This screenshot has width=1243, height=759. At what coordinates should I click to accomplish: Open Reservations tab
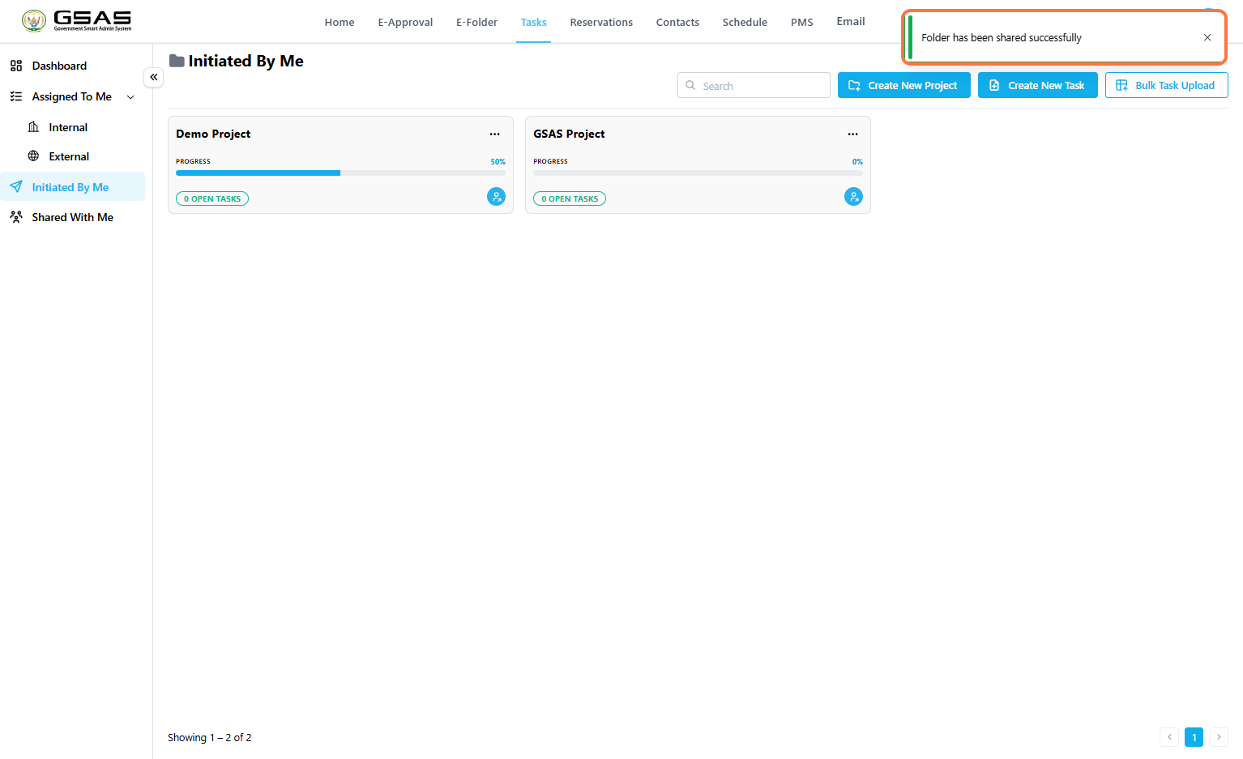tap(601, 22)
